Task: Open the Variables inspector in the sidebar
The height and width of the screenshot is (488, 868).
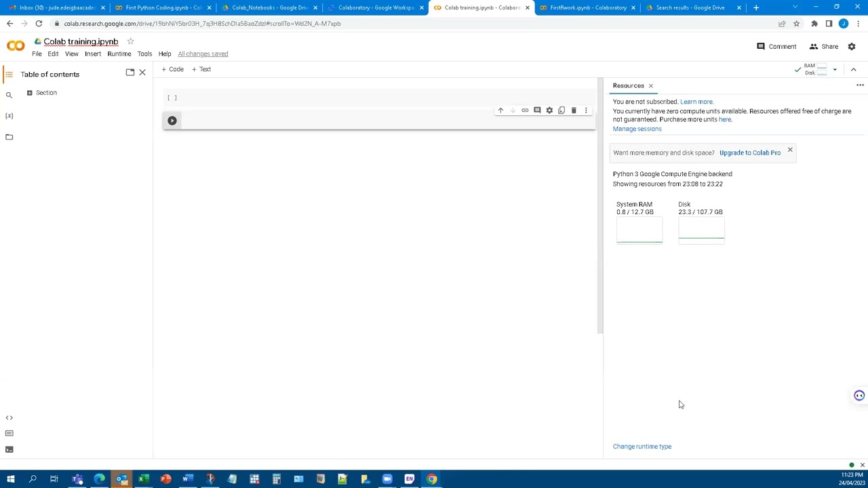Action: (x=9, y=116)
